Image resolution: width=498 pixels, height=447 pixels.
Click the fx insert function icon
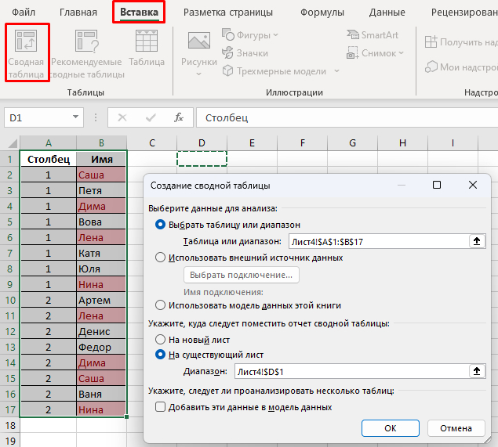179,117
